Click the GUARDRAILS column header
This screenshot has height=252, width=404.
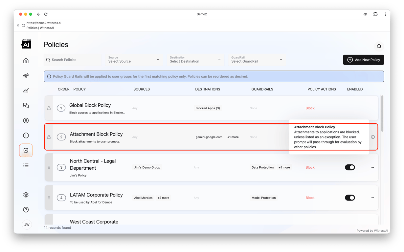[262, 89]
